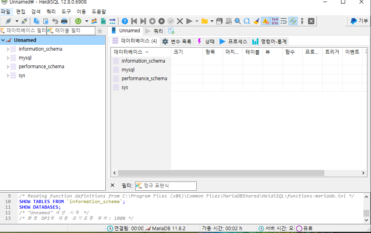The height and width of the screenshot is (233, 371).
Task: Click the Load SQL file folder icon
Action: (x=204, y=21)
